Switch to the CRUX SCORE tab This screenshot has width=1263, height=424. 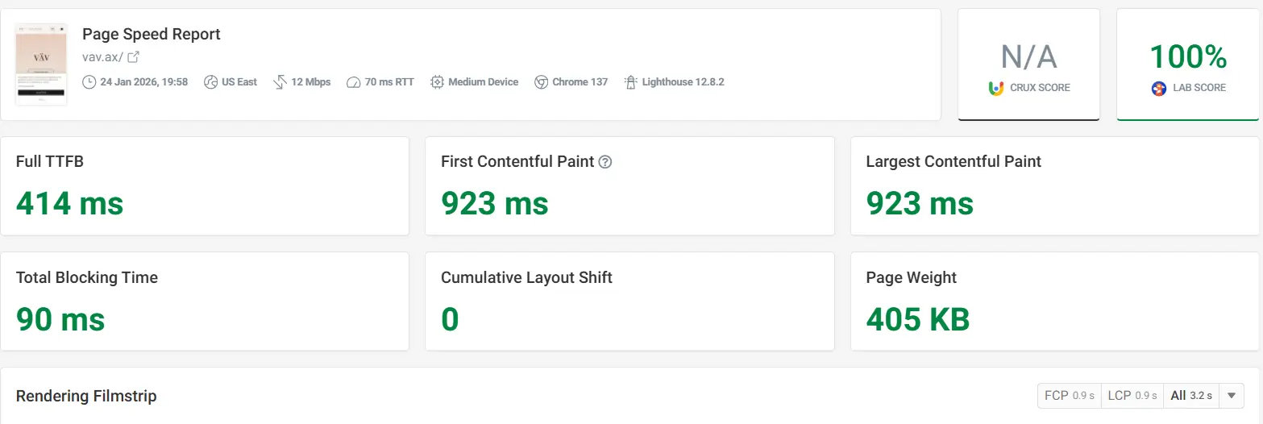(1028, 64)
